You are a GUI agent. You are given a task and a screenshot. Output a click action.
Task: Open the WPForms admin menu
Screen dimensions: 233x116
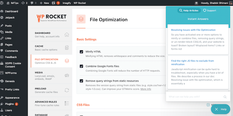coord(11,73)
